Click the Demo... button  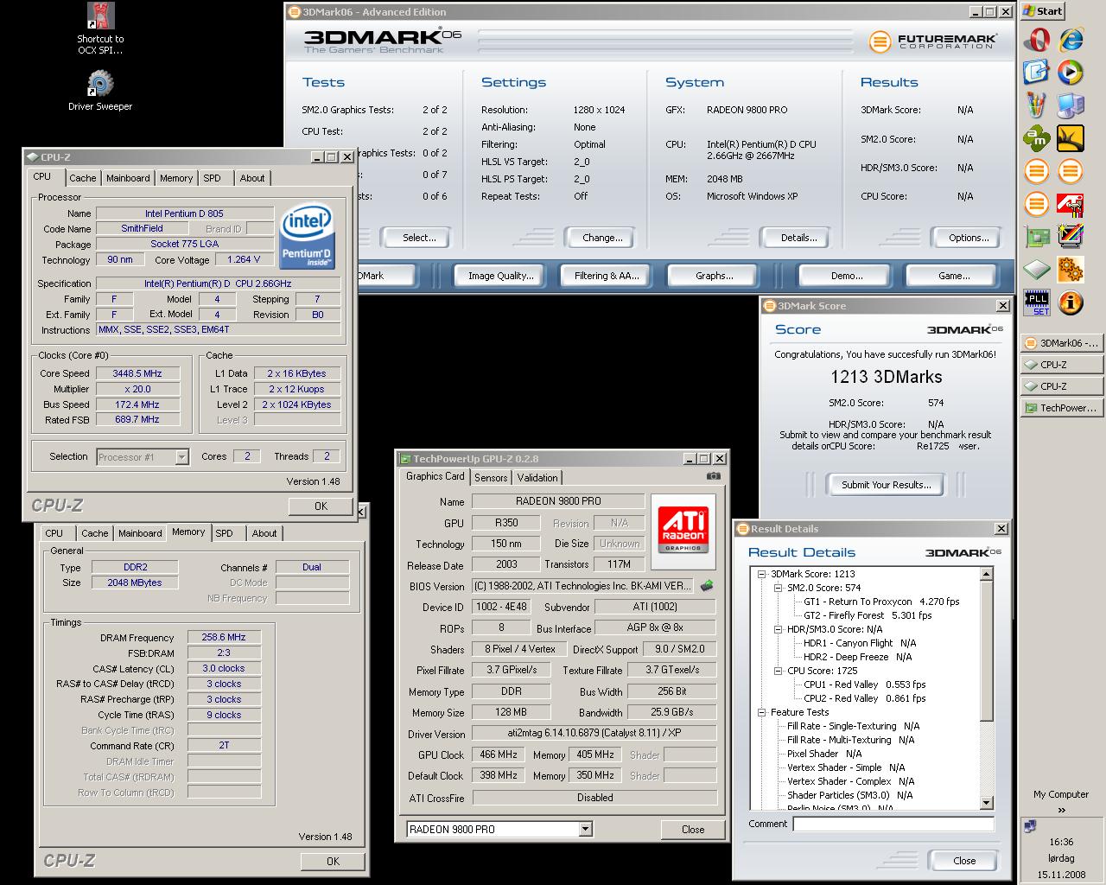846,276
